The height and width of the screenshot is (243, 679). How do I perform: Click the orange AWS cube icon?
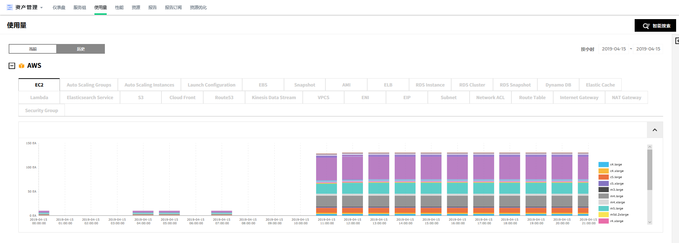pos(22,66)
